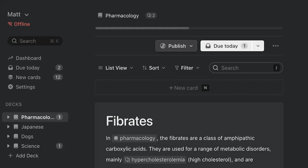Expand the Science deck disclosure arrow

(x=8, y=146)
